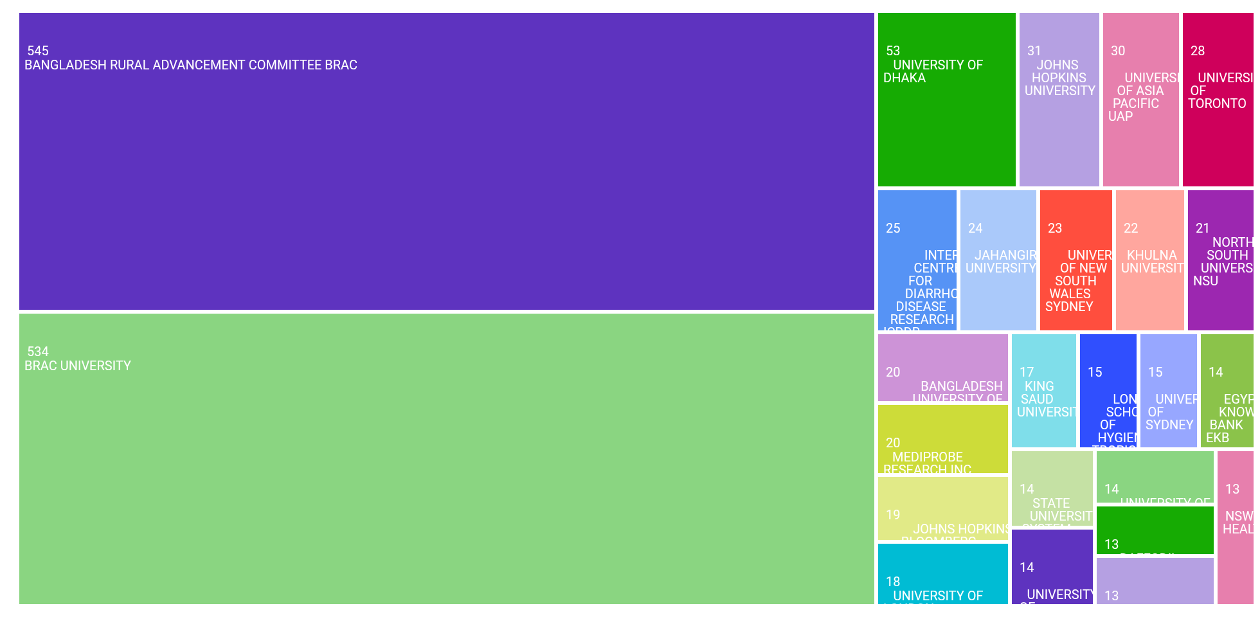Click the University of New South Wales Sydney tile

1076,260
